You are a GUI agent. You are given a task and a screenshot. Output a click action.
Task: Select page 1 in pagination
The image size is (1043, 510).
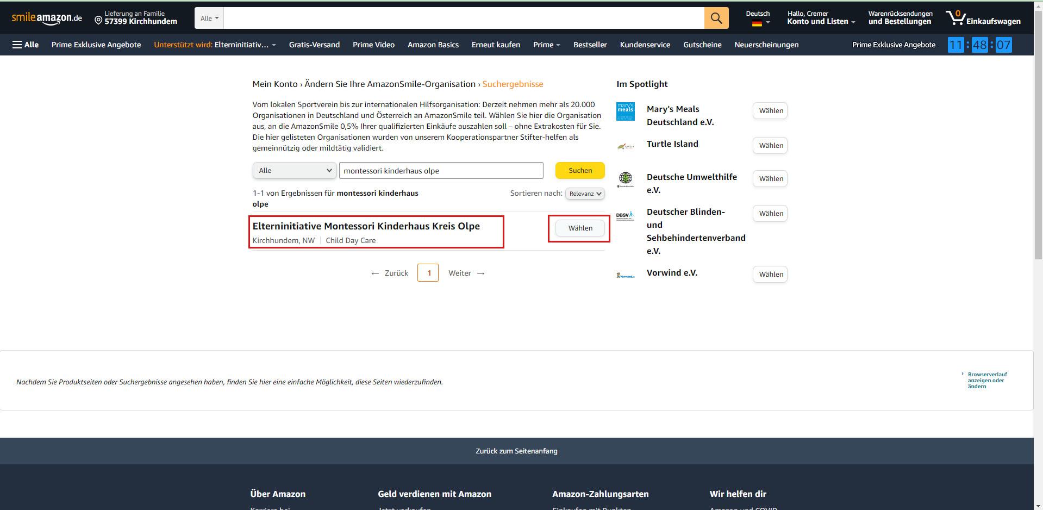(428, 273)
